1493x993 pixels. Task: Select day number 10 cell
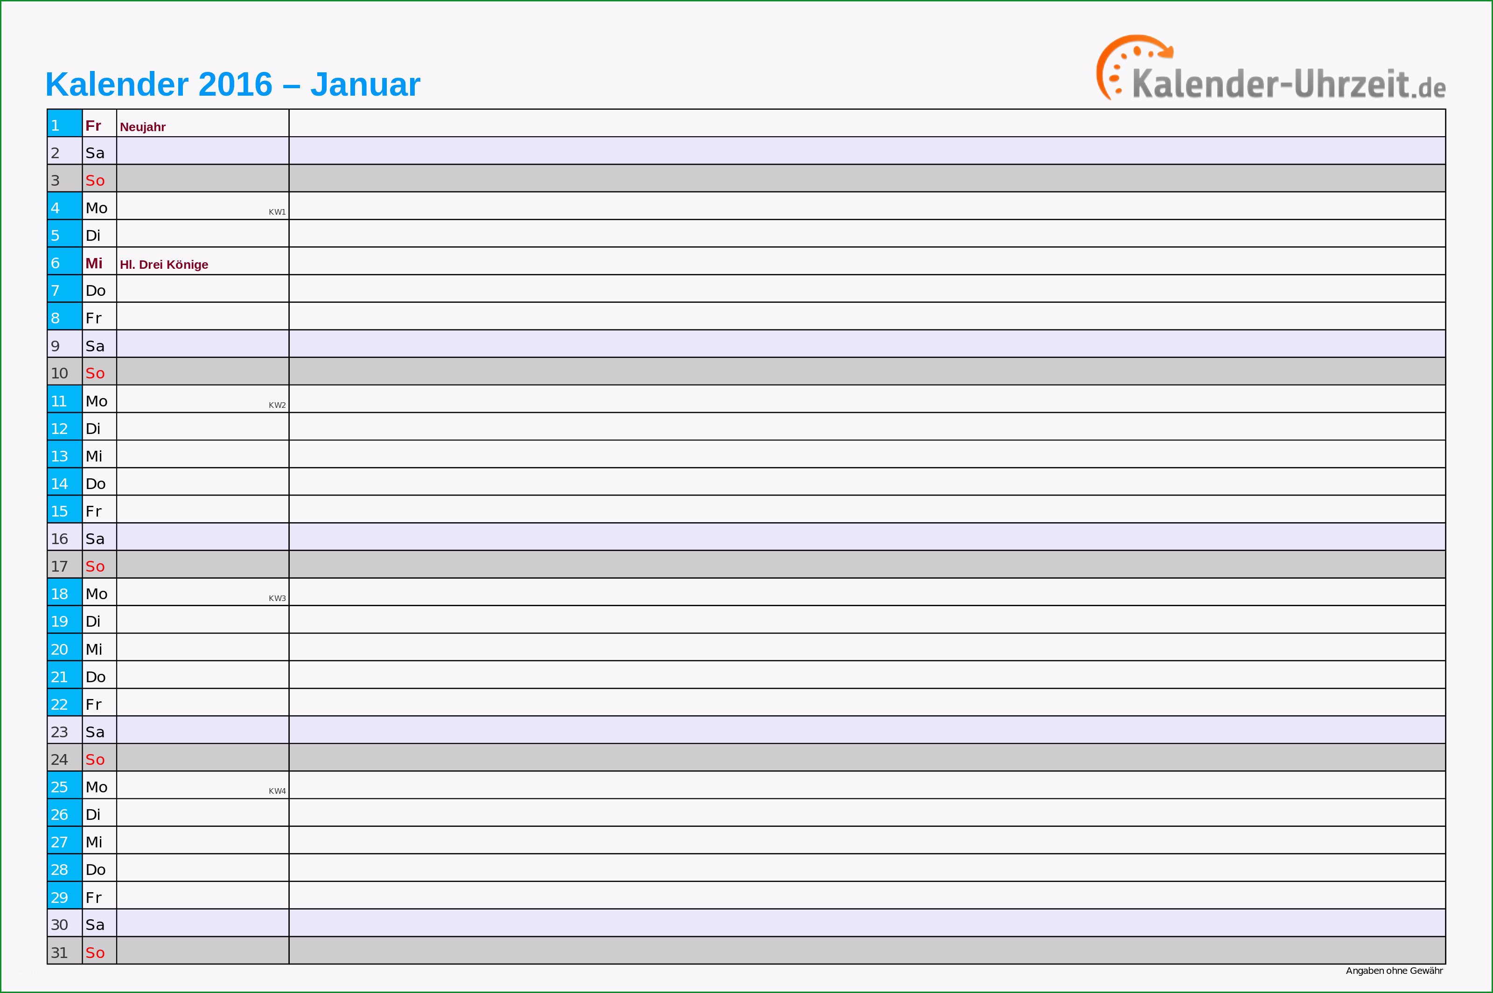[x=64, y=371]
